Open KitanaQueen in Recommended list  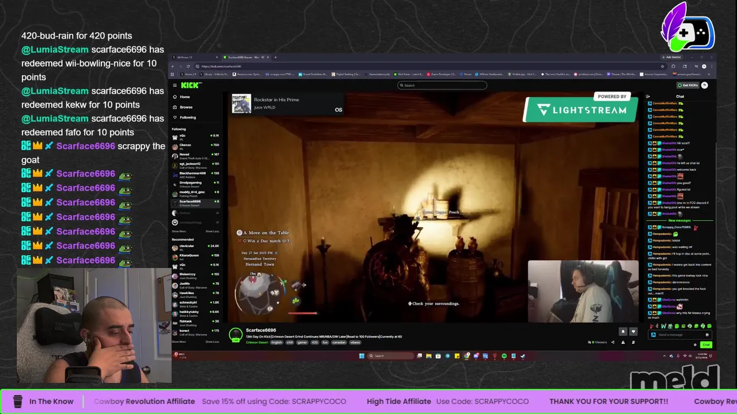click(196, 256)
